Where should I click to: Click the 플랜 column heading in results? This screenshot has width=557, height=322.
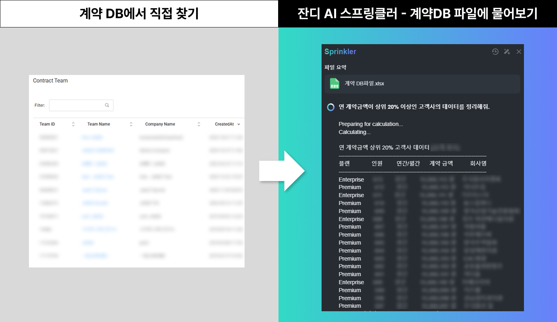coord(344,163)
